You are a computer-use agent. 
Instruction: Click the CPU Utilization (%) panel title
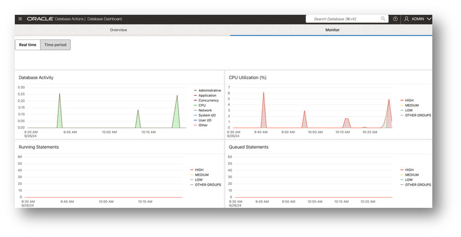coord(248,78)
